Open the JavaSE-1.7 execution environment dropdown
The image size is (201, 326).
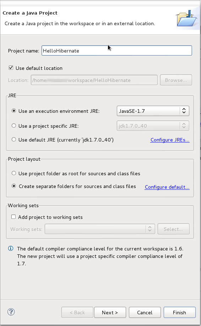[x=153, y=111]
